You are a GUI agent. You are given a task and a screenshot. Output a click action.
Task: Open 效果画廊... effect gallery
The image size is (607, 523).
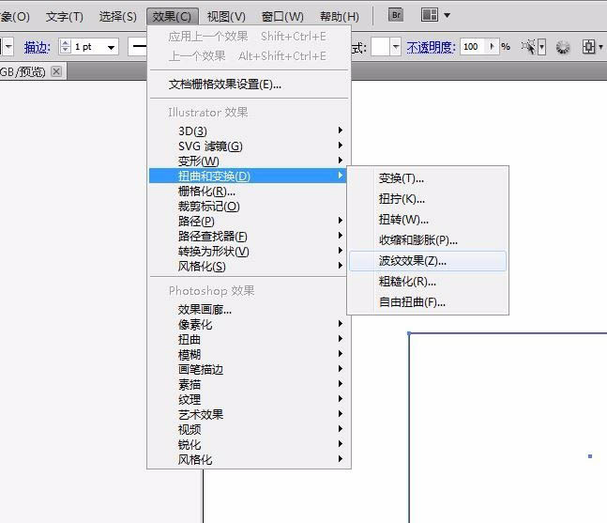click(x=249, y=309)
